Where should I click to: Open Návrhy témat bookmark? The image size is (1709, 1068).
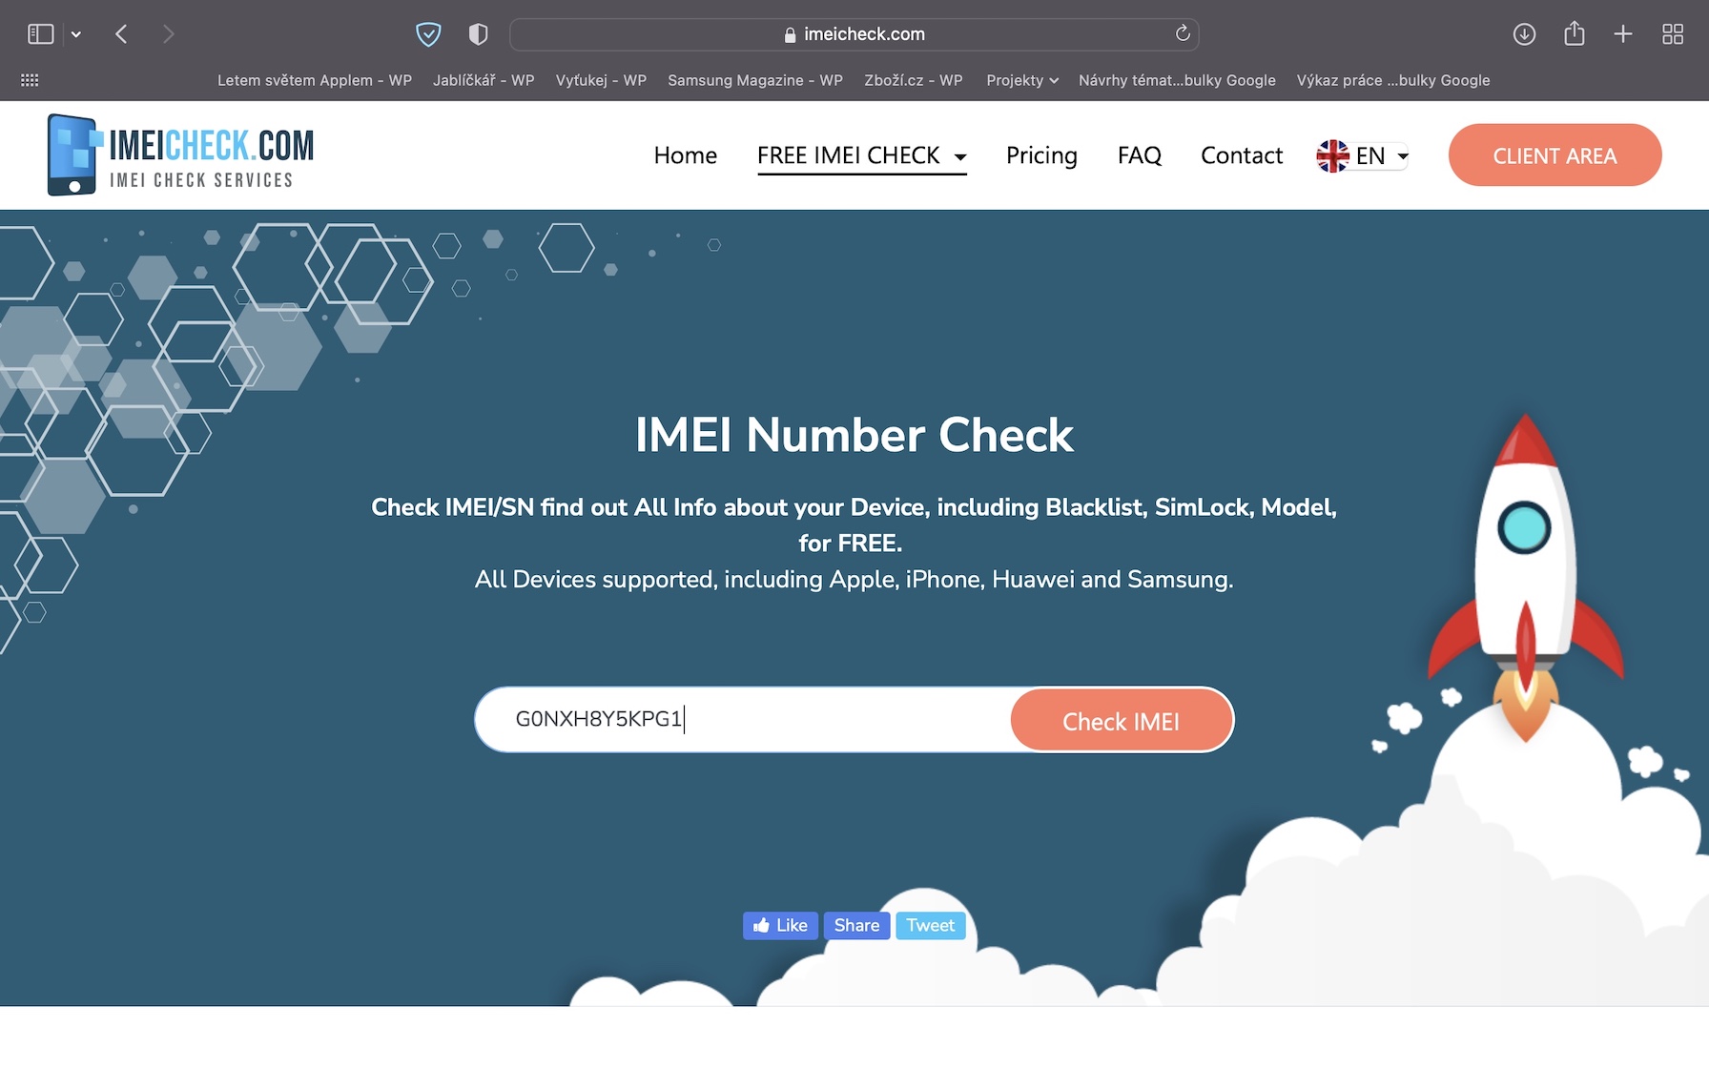pos(1177,80)
